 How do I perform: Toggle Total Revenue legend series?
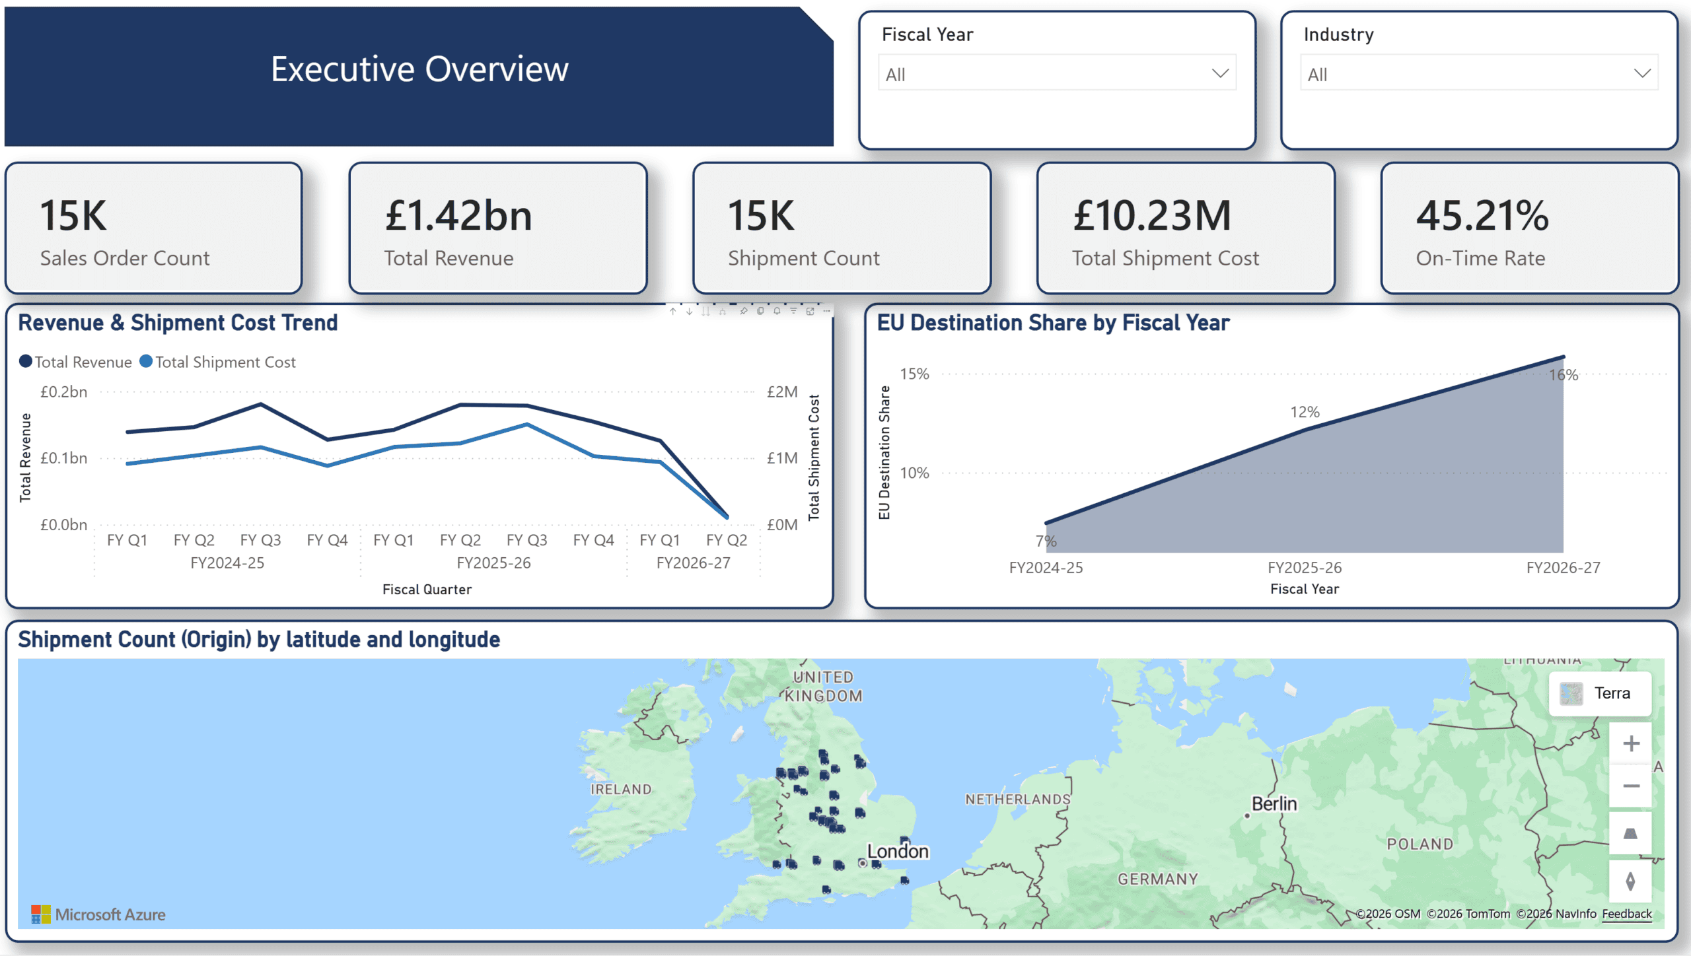(75, 362)
